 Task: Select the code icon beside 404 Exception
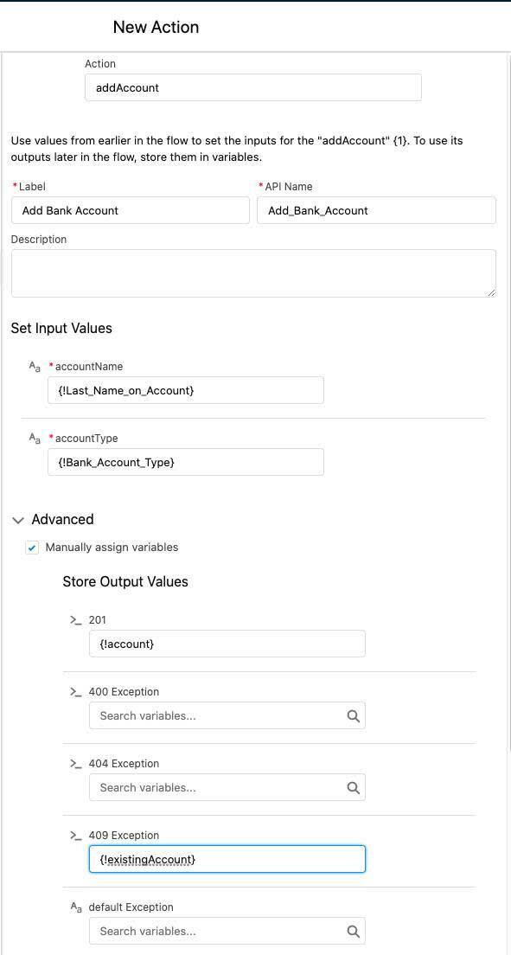(x=76, y=763)
